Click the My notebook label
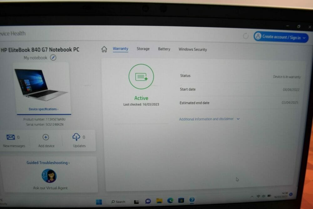Image resolution: width=313 pixels, height=209 pixels. 35,58
